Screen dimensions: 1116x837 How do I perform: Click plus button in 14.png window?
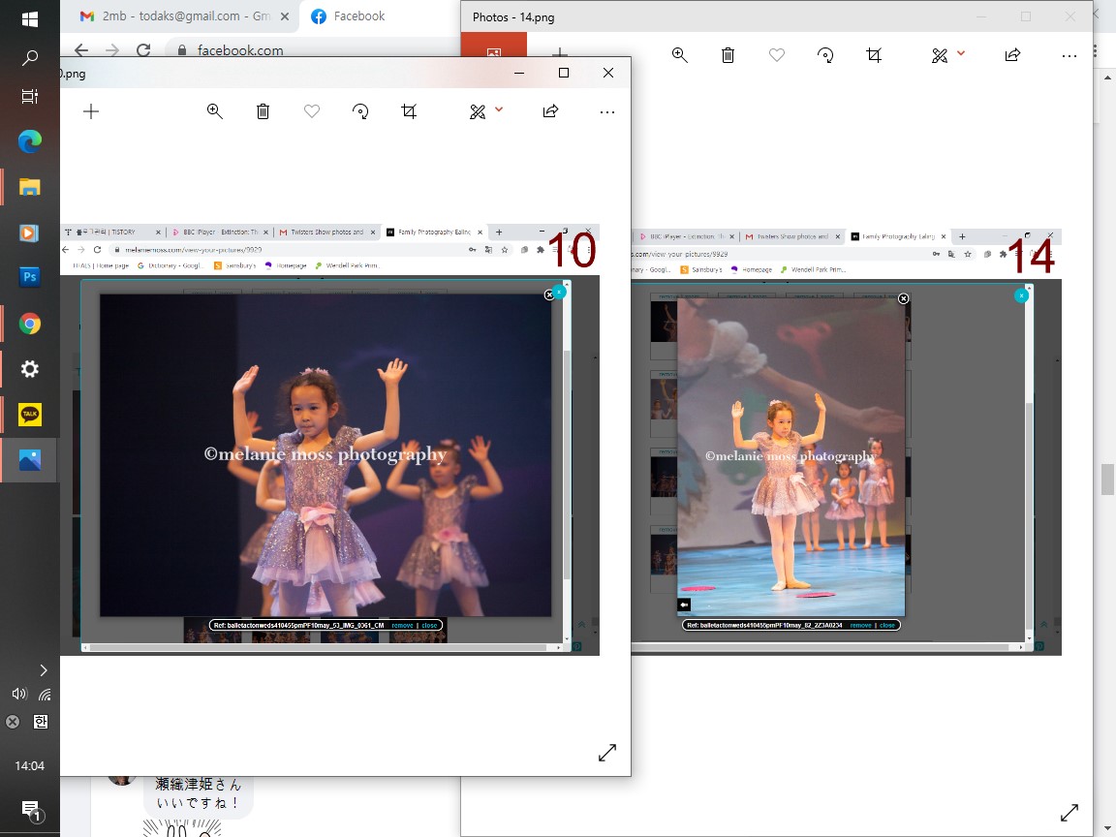[x=560, y=52]
